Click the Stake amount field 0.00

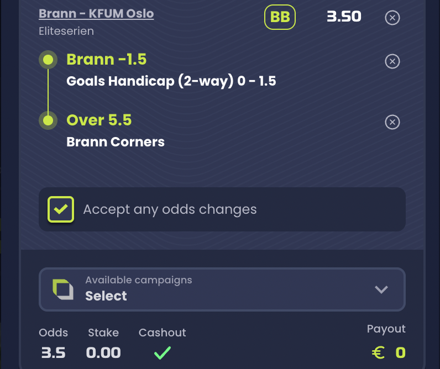pyautogui.click(x=103, y=352)
